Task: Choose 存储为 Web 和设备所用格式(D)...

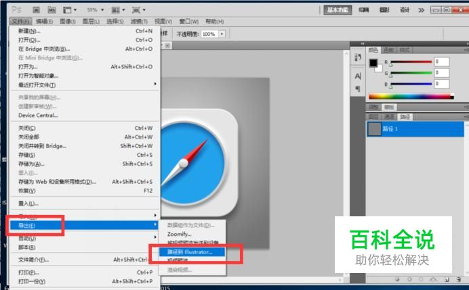Action: click(x=85, y=182)
